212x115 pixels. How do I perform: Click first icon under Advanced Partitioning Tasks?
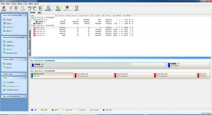4,42
